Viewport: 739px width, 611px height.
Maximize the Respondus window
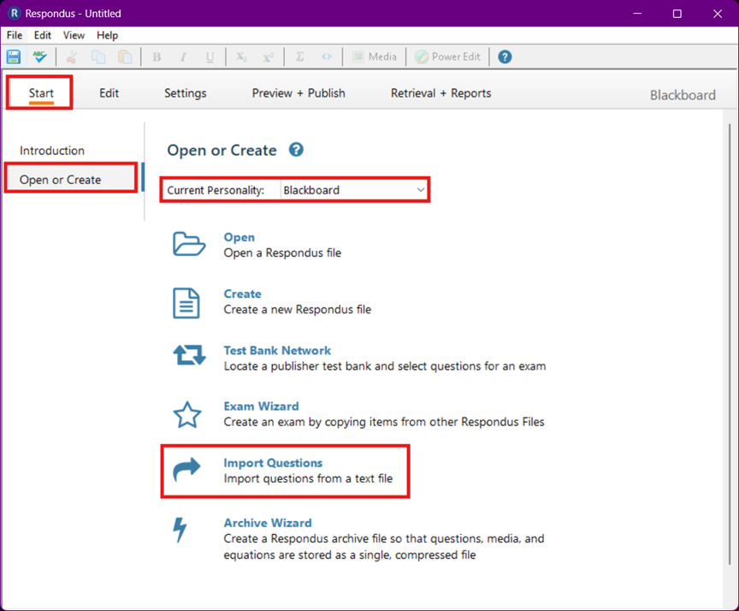point(677,14)
